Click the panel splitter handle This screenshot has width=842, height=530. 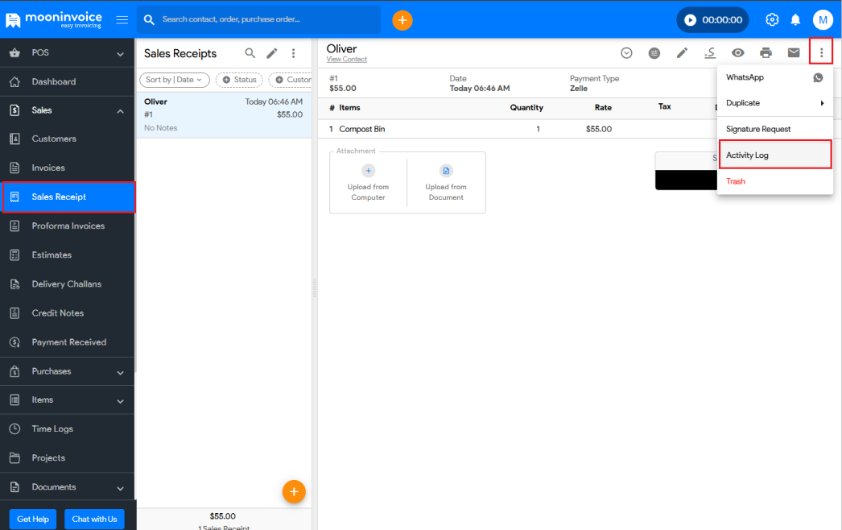coord(315,288)
